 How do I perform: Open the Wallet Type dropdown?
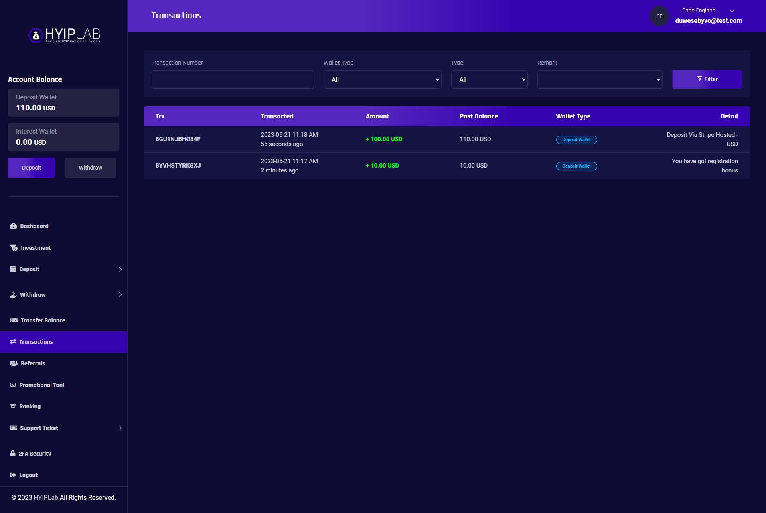pyautogui.click(x=382, y=79)
